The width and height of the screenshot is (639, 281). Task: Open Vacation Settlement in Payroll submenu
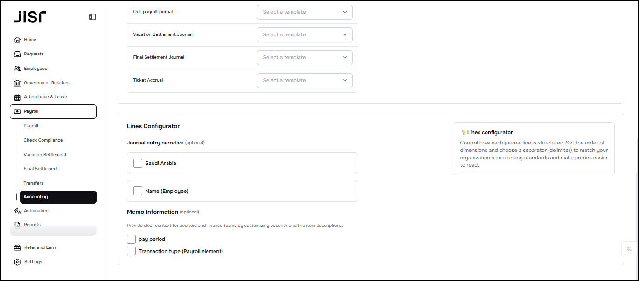(45, 155)
